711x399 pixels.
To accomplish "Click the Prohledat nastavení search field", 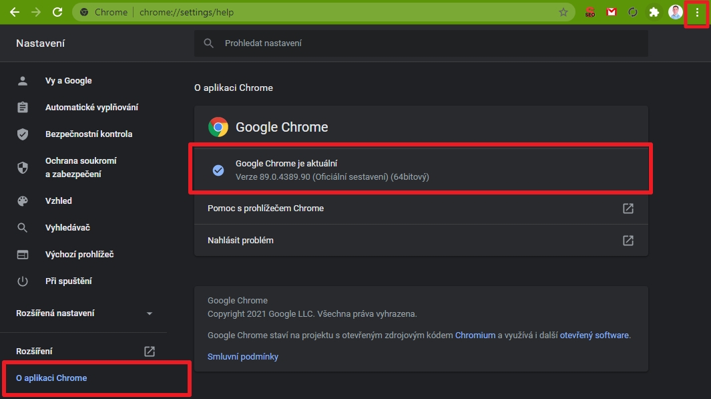I will pos(421,43).
